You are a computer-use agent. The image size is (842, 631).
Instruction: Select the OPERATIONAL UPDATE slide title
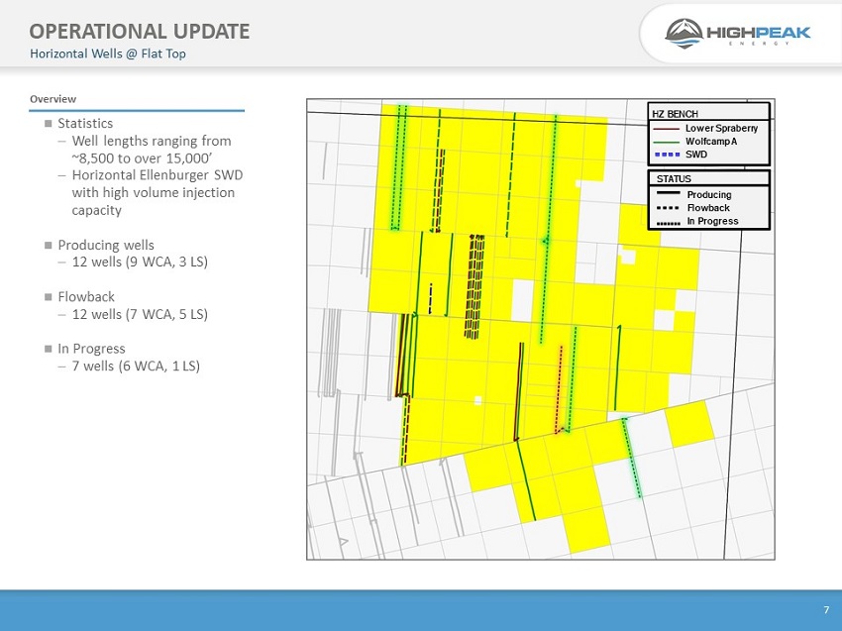(139, 31)
